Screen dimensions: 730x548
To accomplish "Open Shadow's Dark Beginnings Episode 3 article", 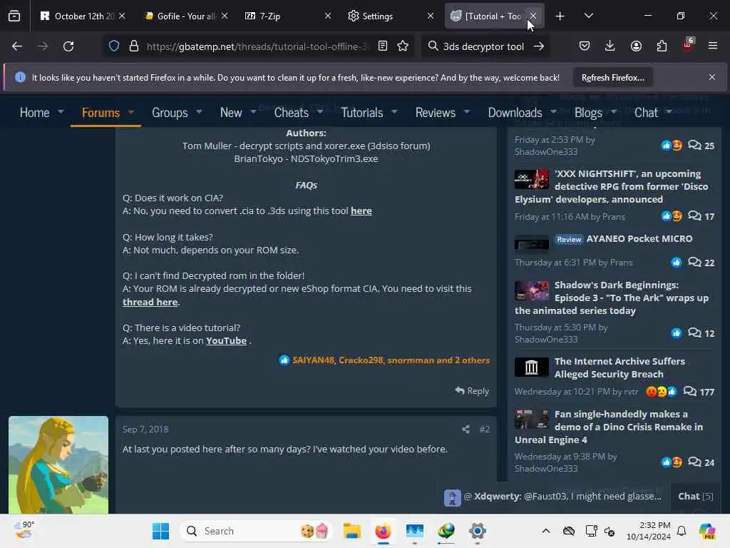I will click(x=611, y=298).
